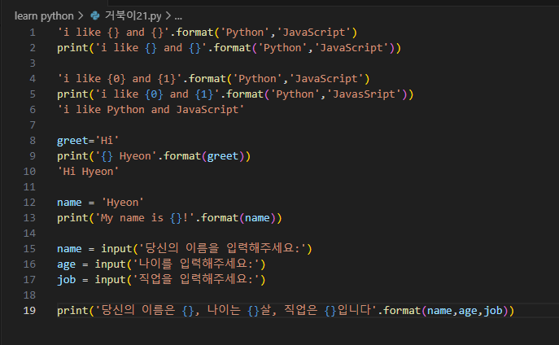Viewport: 559px width, 345px height.
Task: Click the 'Hi Hyeon' string on line 10
Action: tap(88, 172)
